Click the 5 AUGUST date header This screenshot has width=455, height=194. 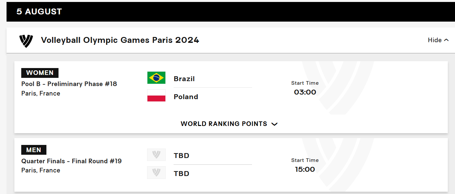tap(39, 11)
